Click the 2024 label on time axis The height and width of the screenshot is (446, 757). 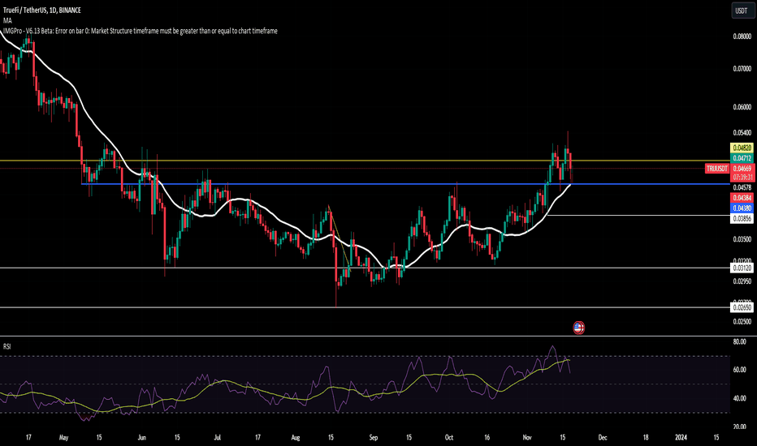tap(680, 435)
